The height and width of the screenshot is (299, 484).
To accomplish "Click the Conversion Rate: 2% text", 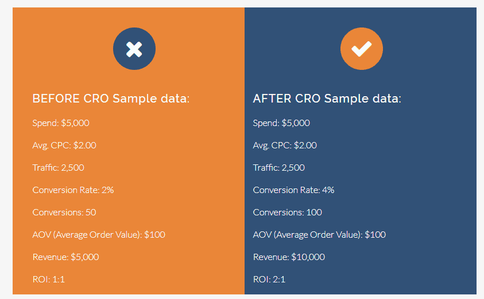I will 73,190.
